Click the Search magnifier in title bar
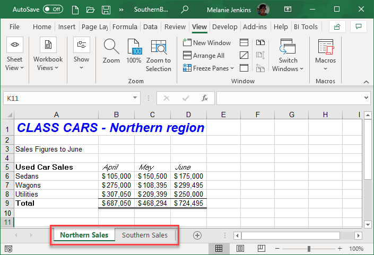Image resolution: width=374 pixels, height=255 pixels. click(185, 10)
